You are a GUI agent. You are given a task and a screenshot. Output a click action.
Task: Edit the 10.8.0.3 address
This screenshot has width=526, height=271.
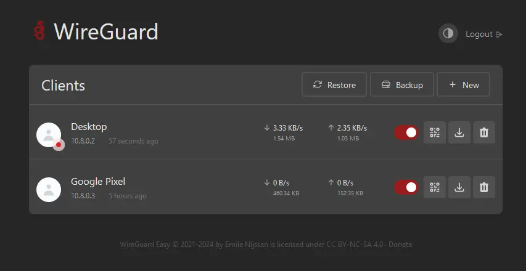(83, 196)
